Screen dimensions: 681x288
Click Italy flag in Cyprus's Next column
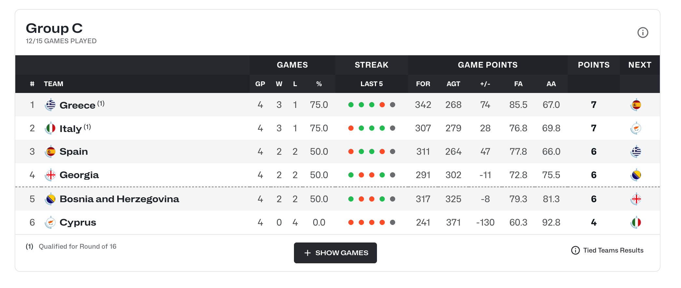(636, 223)
